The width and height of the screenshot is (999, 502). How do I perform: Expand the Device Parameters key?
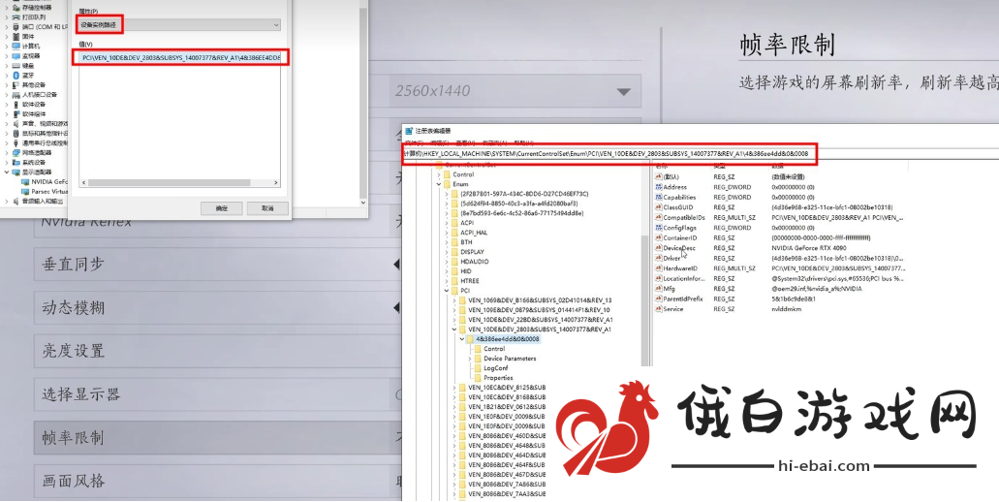[x=470, y=359]
